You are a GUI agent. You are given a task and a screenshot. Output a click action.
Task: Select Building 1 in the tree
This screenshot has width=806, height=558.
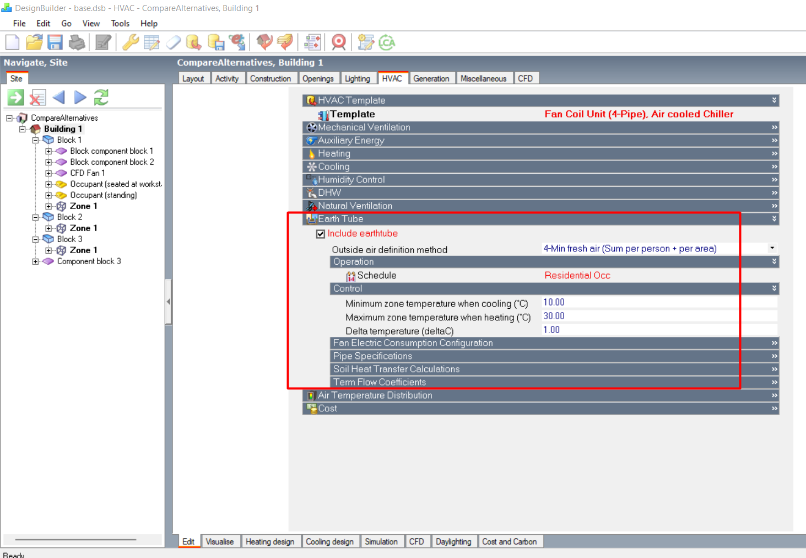[63, 129]
